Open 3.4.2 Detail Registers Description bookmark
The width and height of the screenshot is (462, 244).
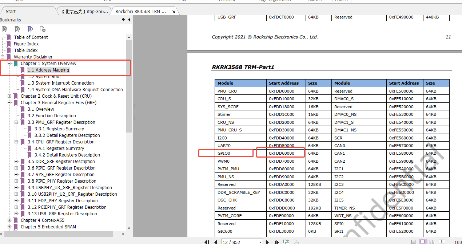67,155
